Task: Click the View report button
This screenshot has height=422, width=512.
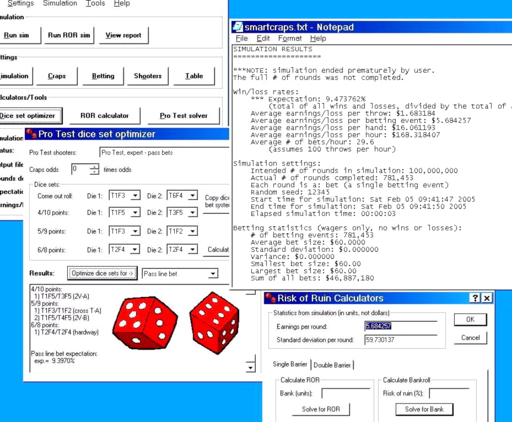Action: click(x=123, y=35)
